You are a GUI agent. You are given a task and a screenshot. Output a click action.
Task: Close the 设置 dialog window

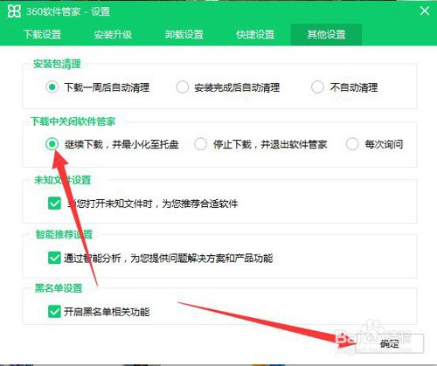coord(425,11)
